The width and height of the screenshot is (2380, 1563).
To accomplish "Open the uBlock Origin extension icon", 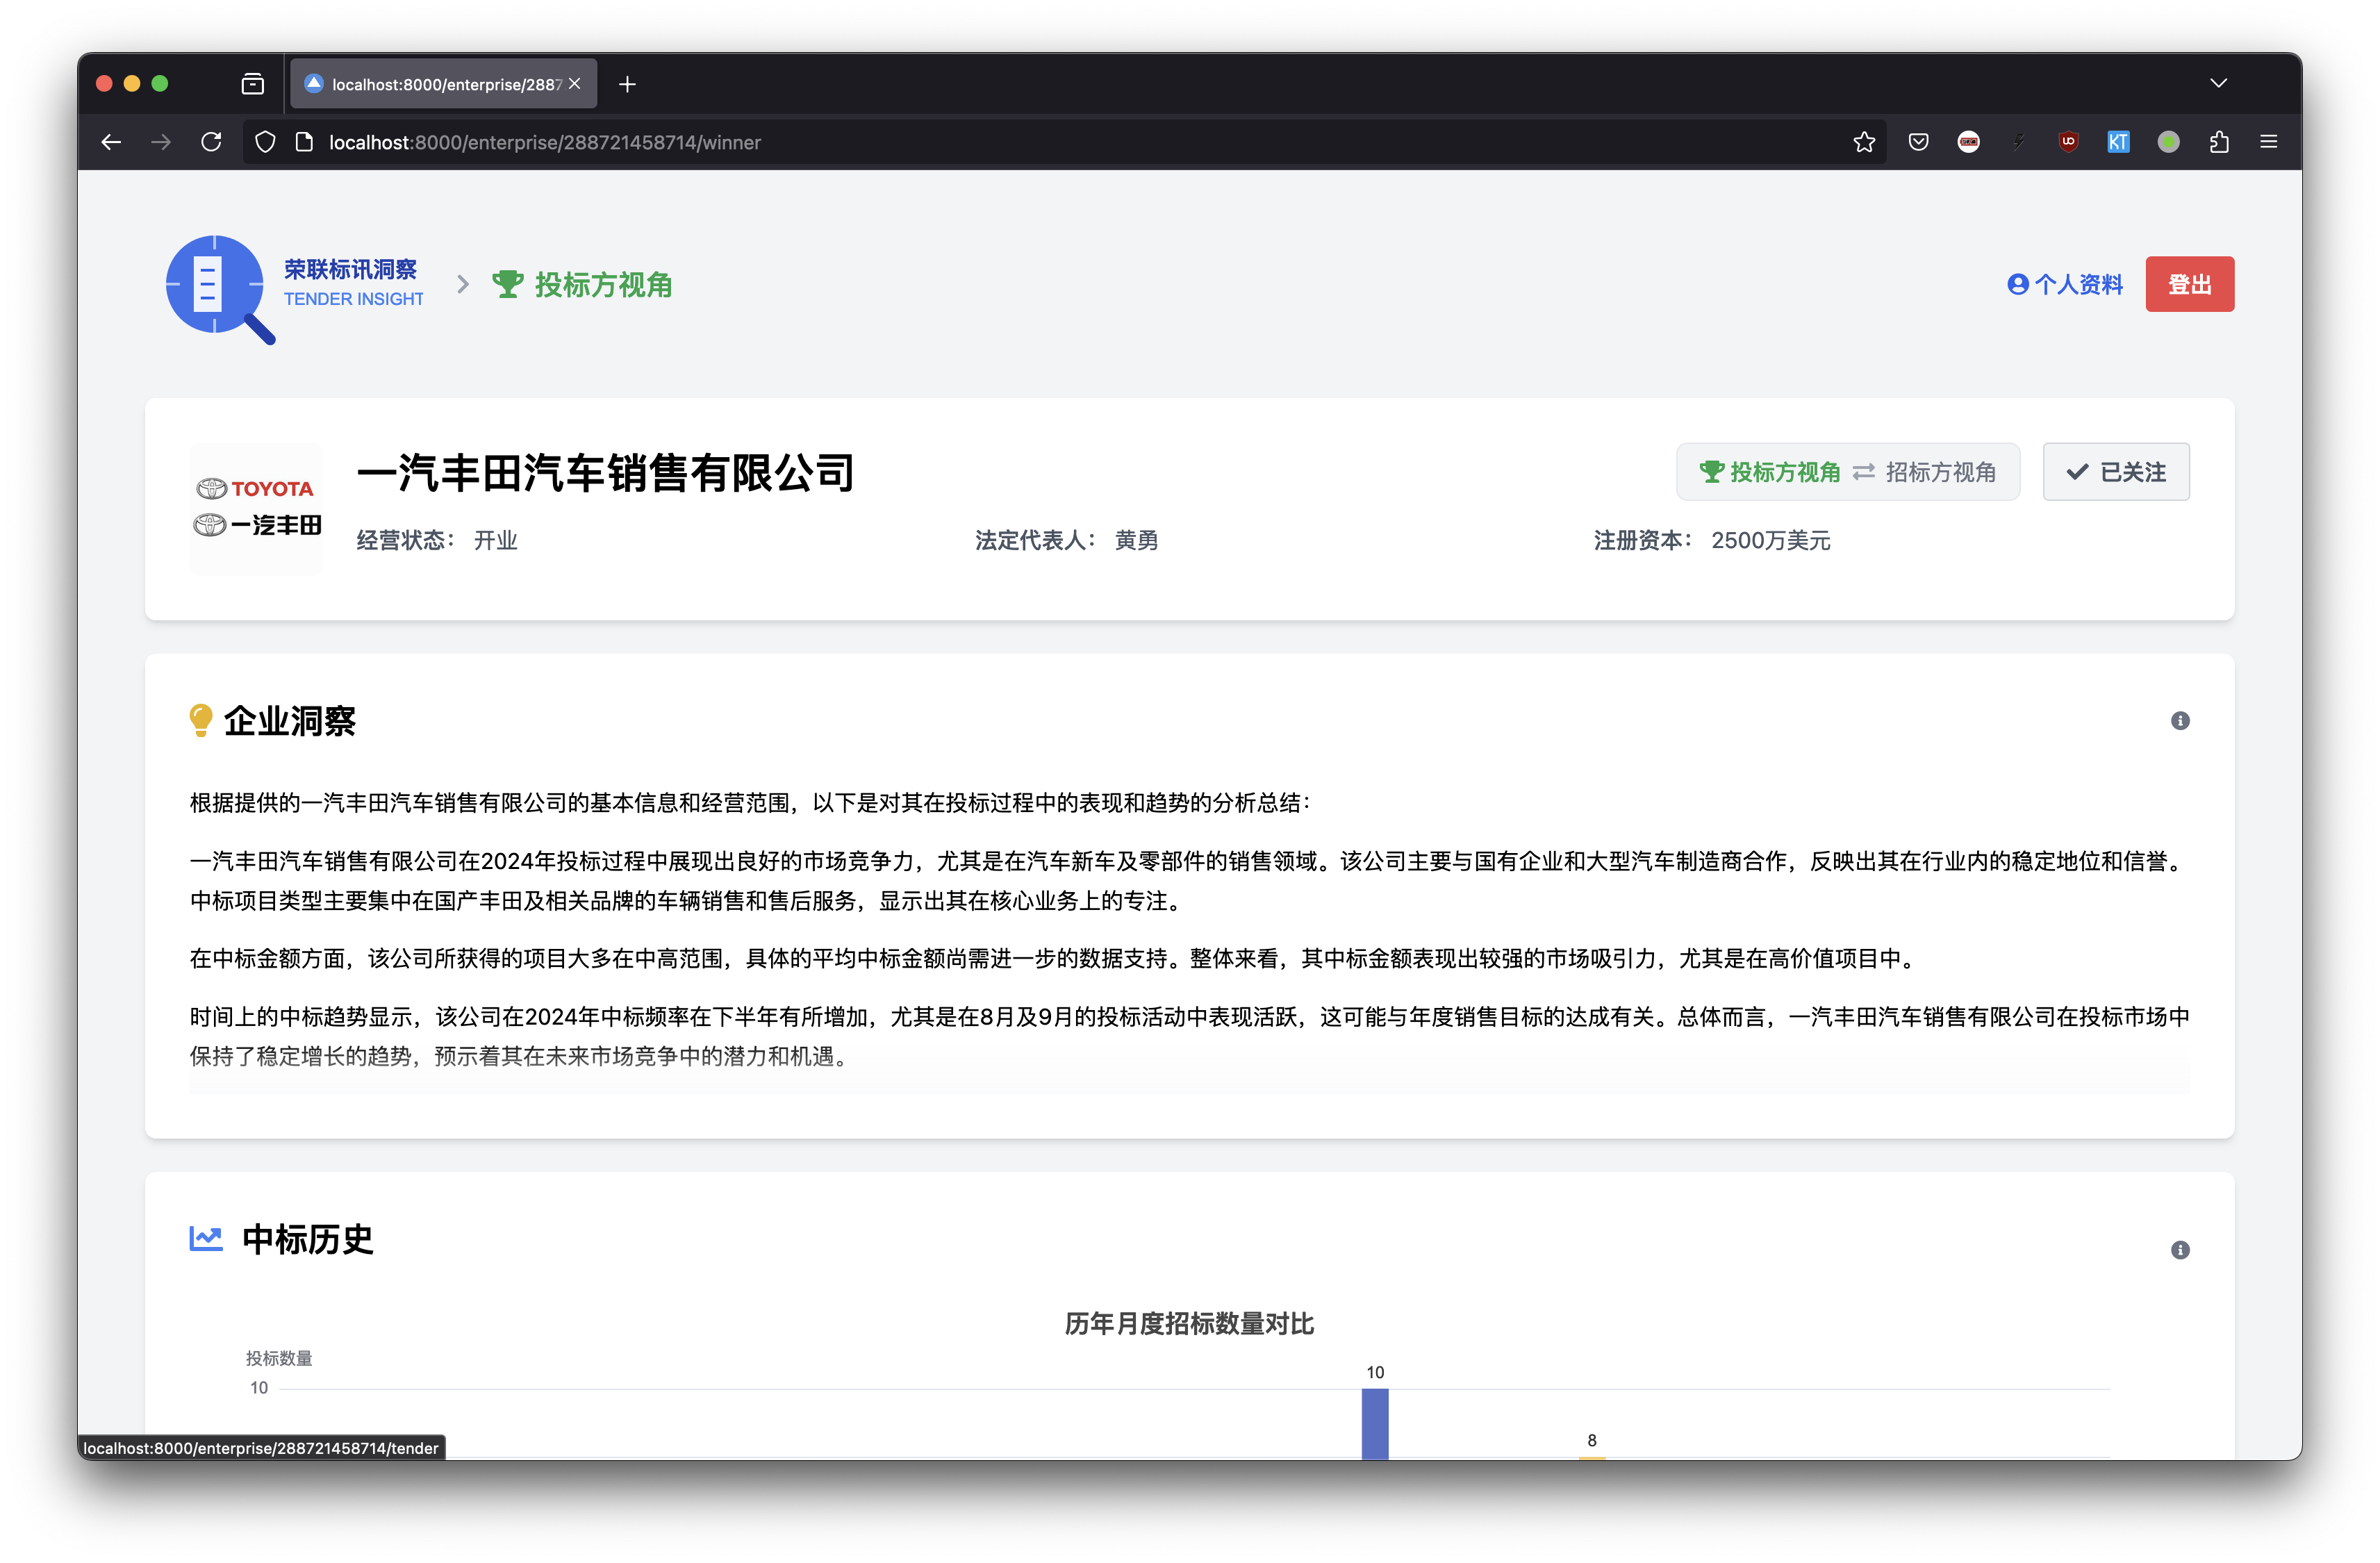I will [x=2068, y=142].
